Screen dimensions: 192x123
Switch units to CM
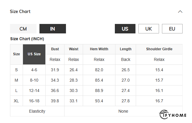point(23,29)
